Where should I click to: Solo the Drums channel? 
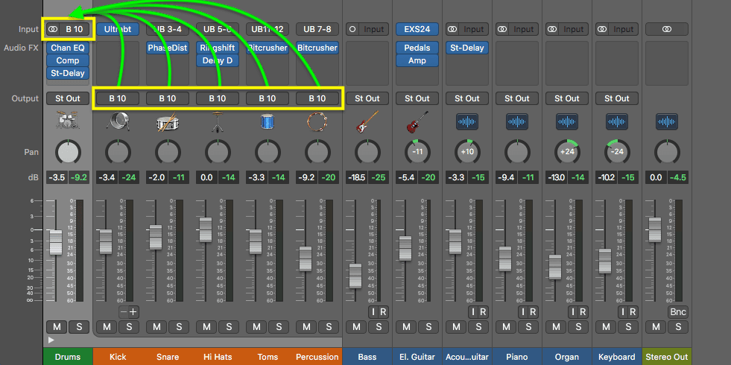click(79, 327)
